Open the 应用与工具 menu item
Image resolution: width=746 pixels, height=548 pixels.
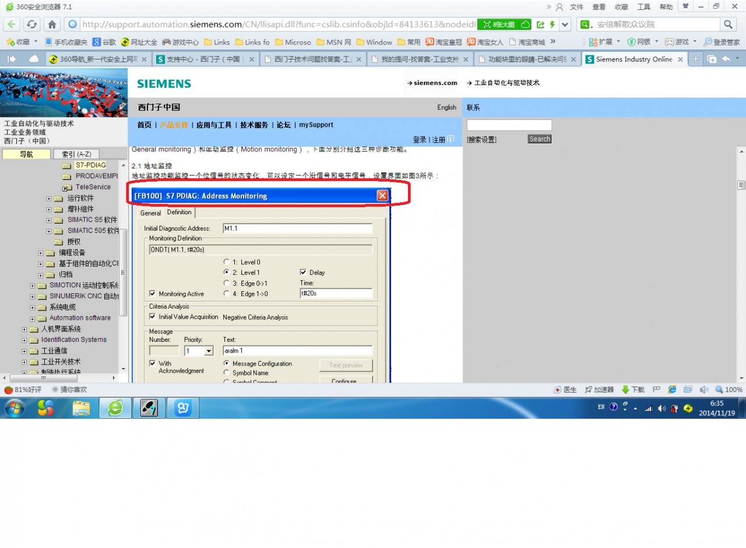point(214,125)
